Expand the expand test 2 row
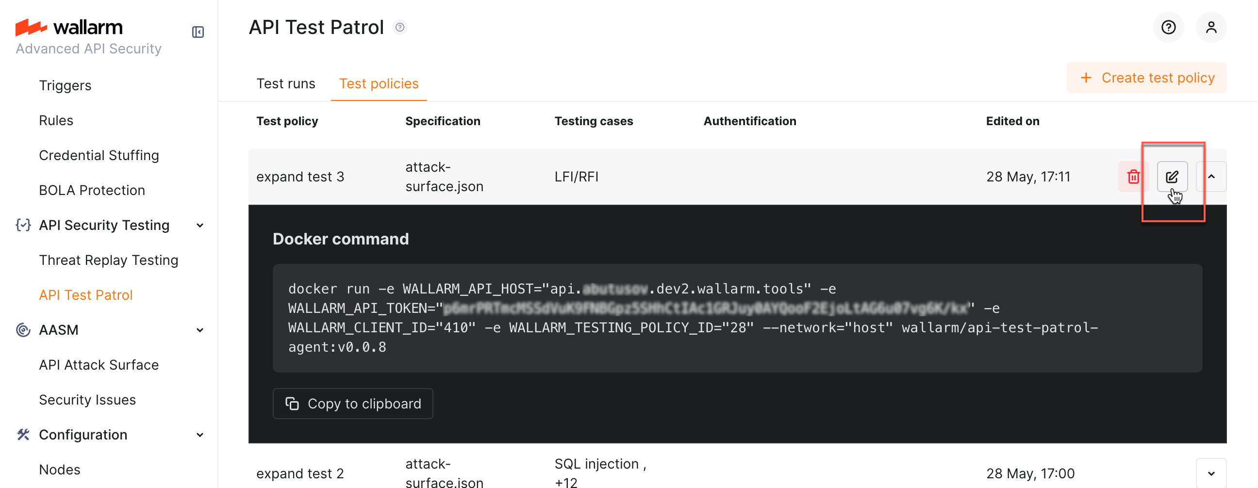Viewport: 1258px width, 488px height. (1211, 473)
